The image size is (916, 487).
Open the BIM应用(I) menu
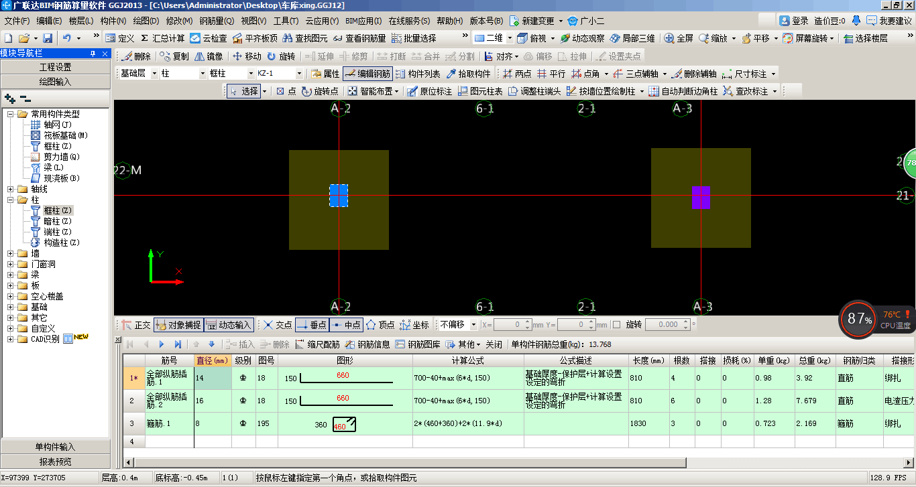365,21
